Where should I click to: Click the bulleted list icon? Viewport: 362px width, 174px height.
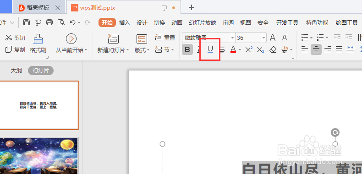[305, 37]
